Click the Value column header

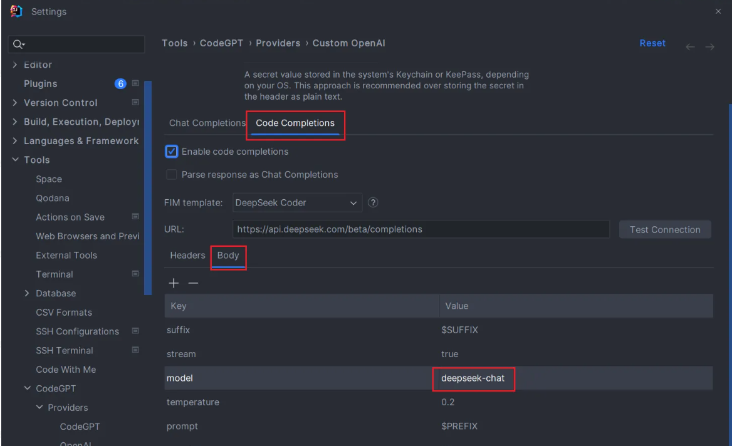click(576, 306)
